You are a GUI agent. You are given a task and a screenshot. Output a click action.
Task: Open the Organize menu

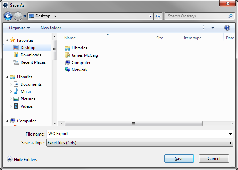point(19,28)
